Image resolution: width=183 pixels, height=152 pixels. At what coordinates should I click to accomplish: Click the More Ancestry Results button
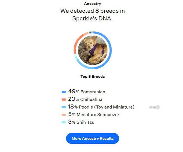pos(92,138)
